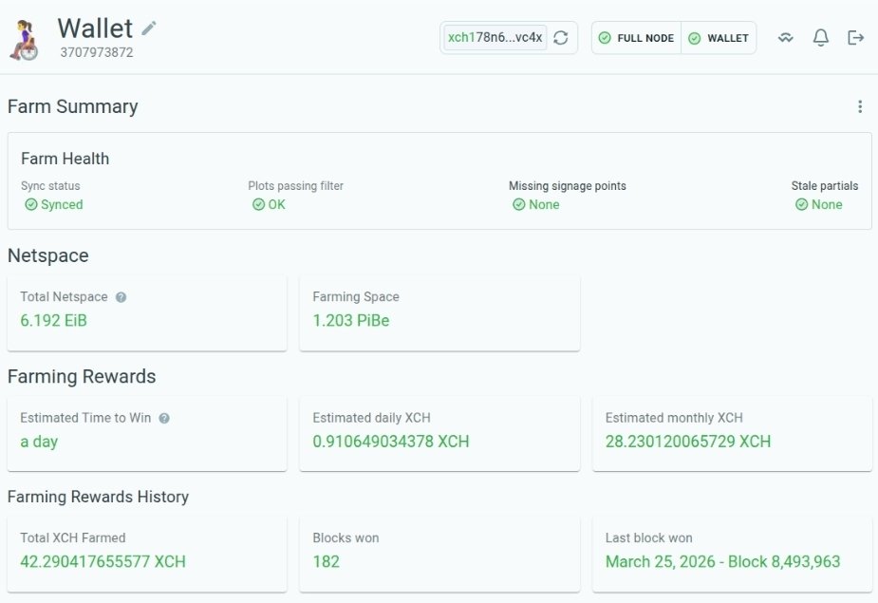The height and width of the screenshot is (603, 878).
Task: Open the notifications bell icon
Action: point(821,38)
